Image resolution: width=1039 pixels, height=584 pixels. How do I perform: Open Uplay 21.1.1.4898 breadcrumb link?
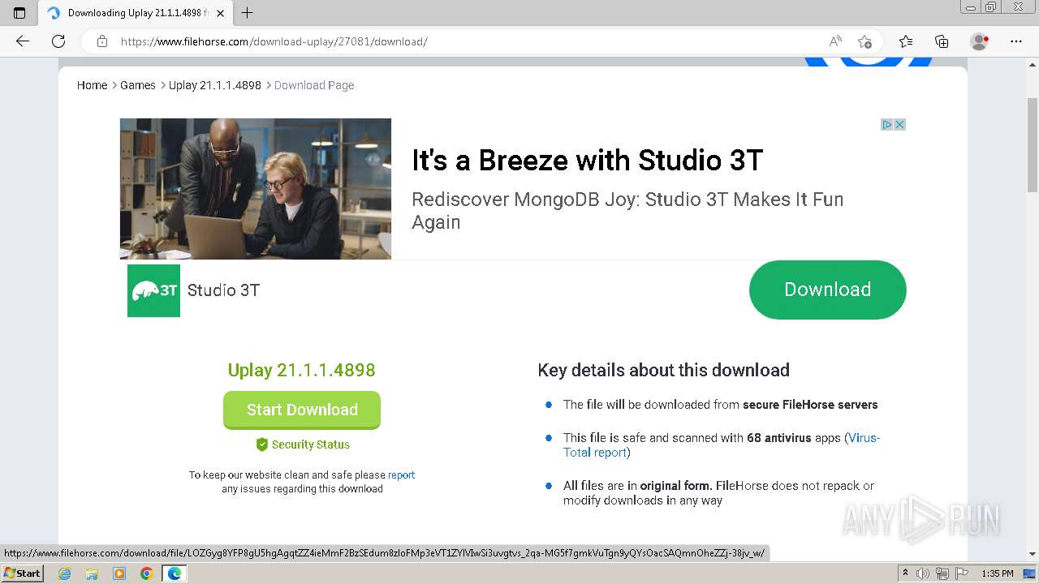point(215,85)
